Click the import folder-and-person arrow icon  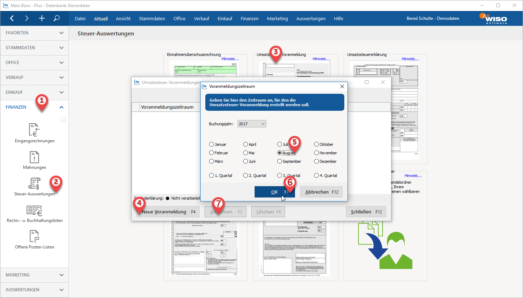385,245
